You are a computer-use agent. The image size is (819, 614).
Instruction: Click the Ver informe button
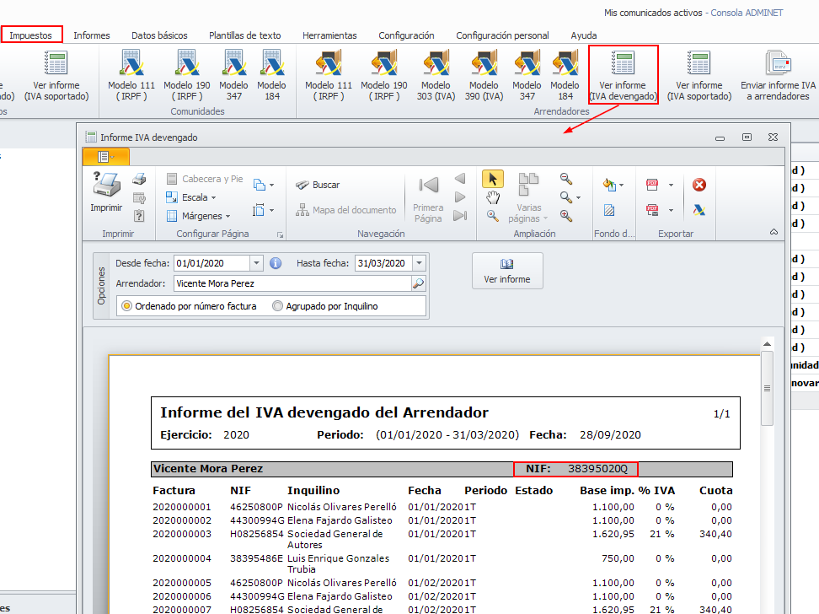coord(506,270)
